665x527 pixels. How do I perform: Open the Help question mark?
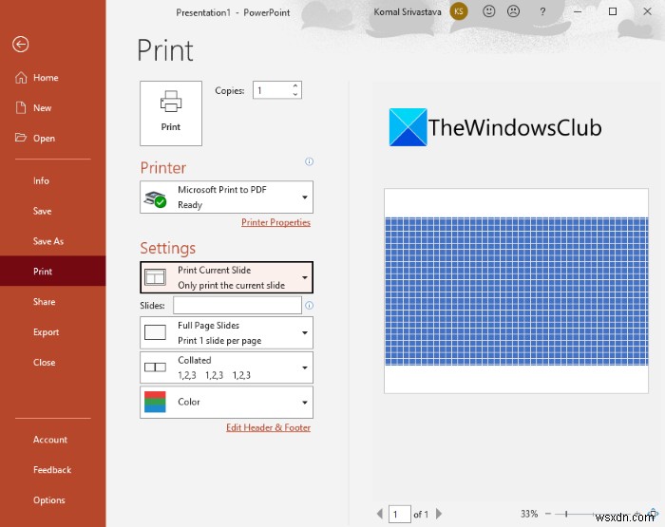(542, 12)
